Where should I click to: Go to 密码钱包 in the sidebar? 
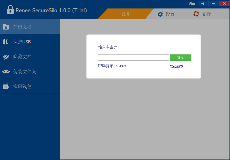[x=30, y=86]
